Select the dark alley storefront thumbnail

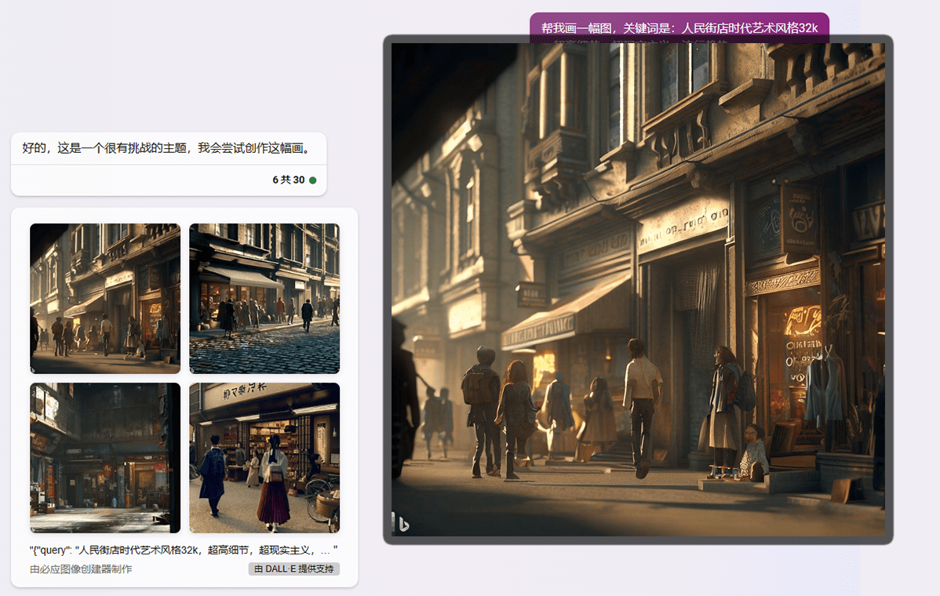(105, 458)
